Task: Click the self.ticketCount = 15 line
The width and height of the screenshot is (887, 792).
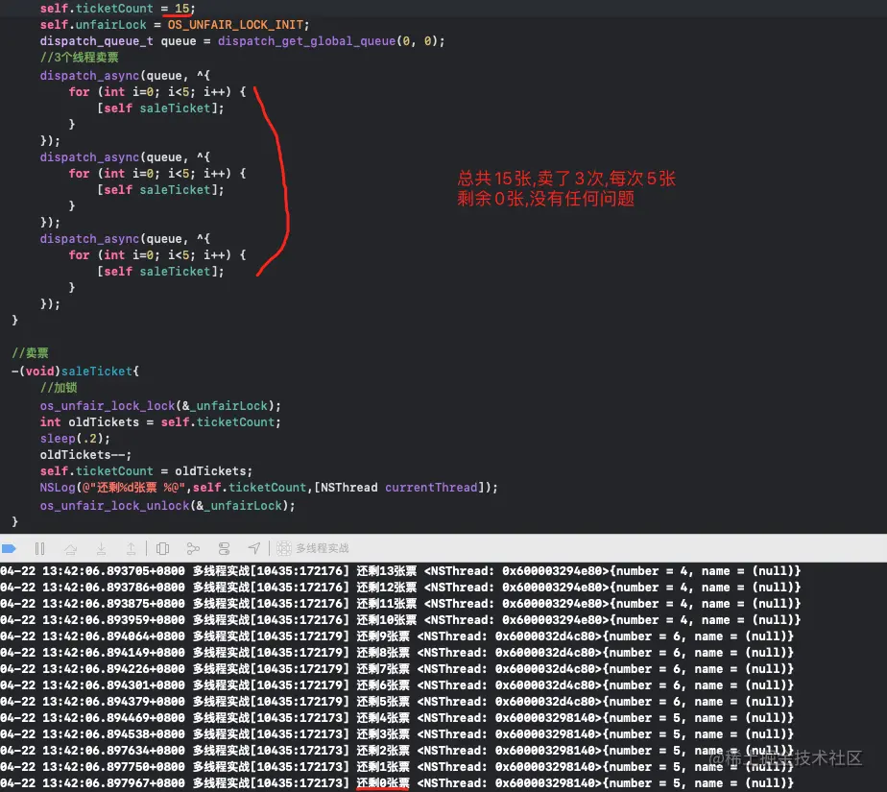Action: pos(118,9)
